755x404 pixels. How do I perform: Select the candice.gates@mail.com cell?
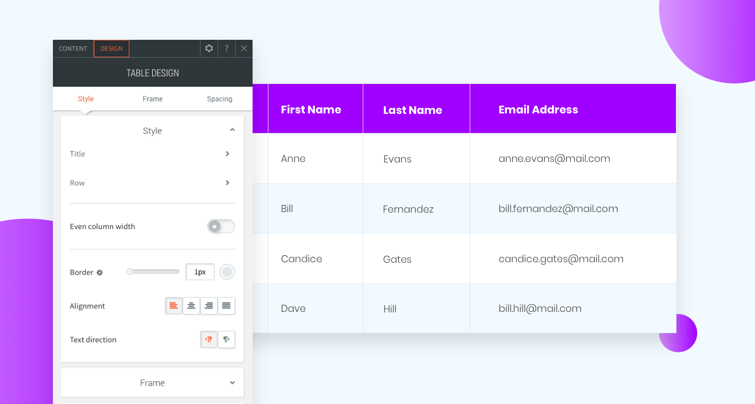(573, 258)
